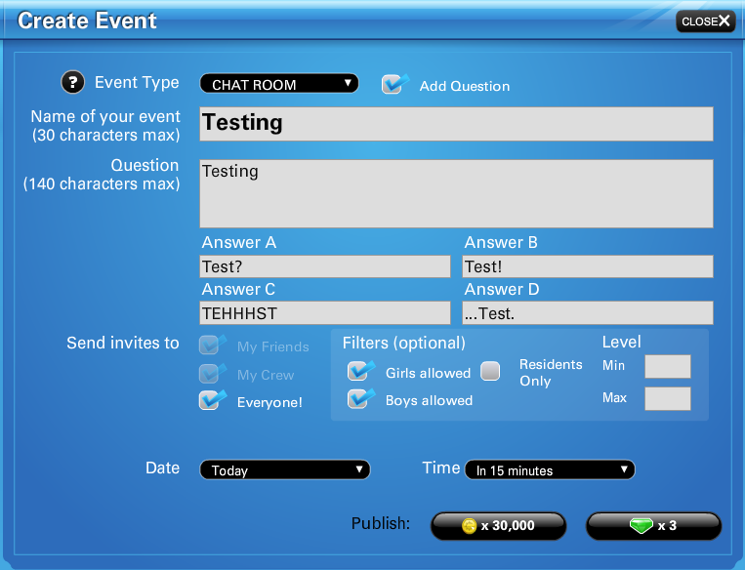
Task: Uncheck the Add Question checkbox
Action: click(393, 85)
